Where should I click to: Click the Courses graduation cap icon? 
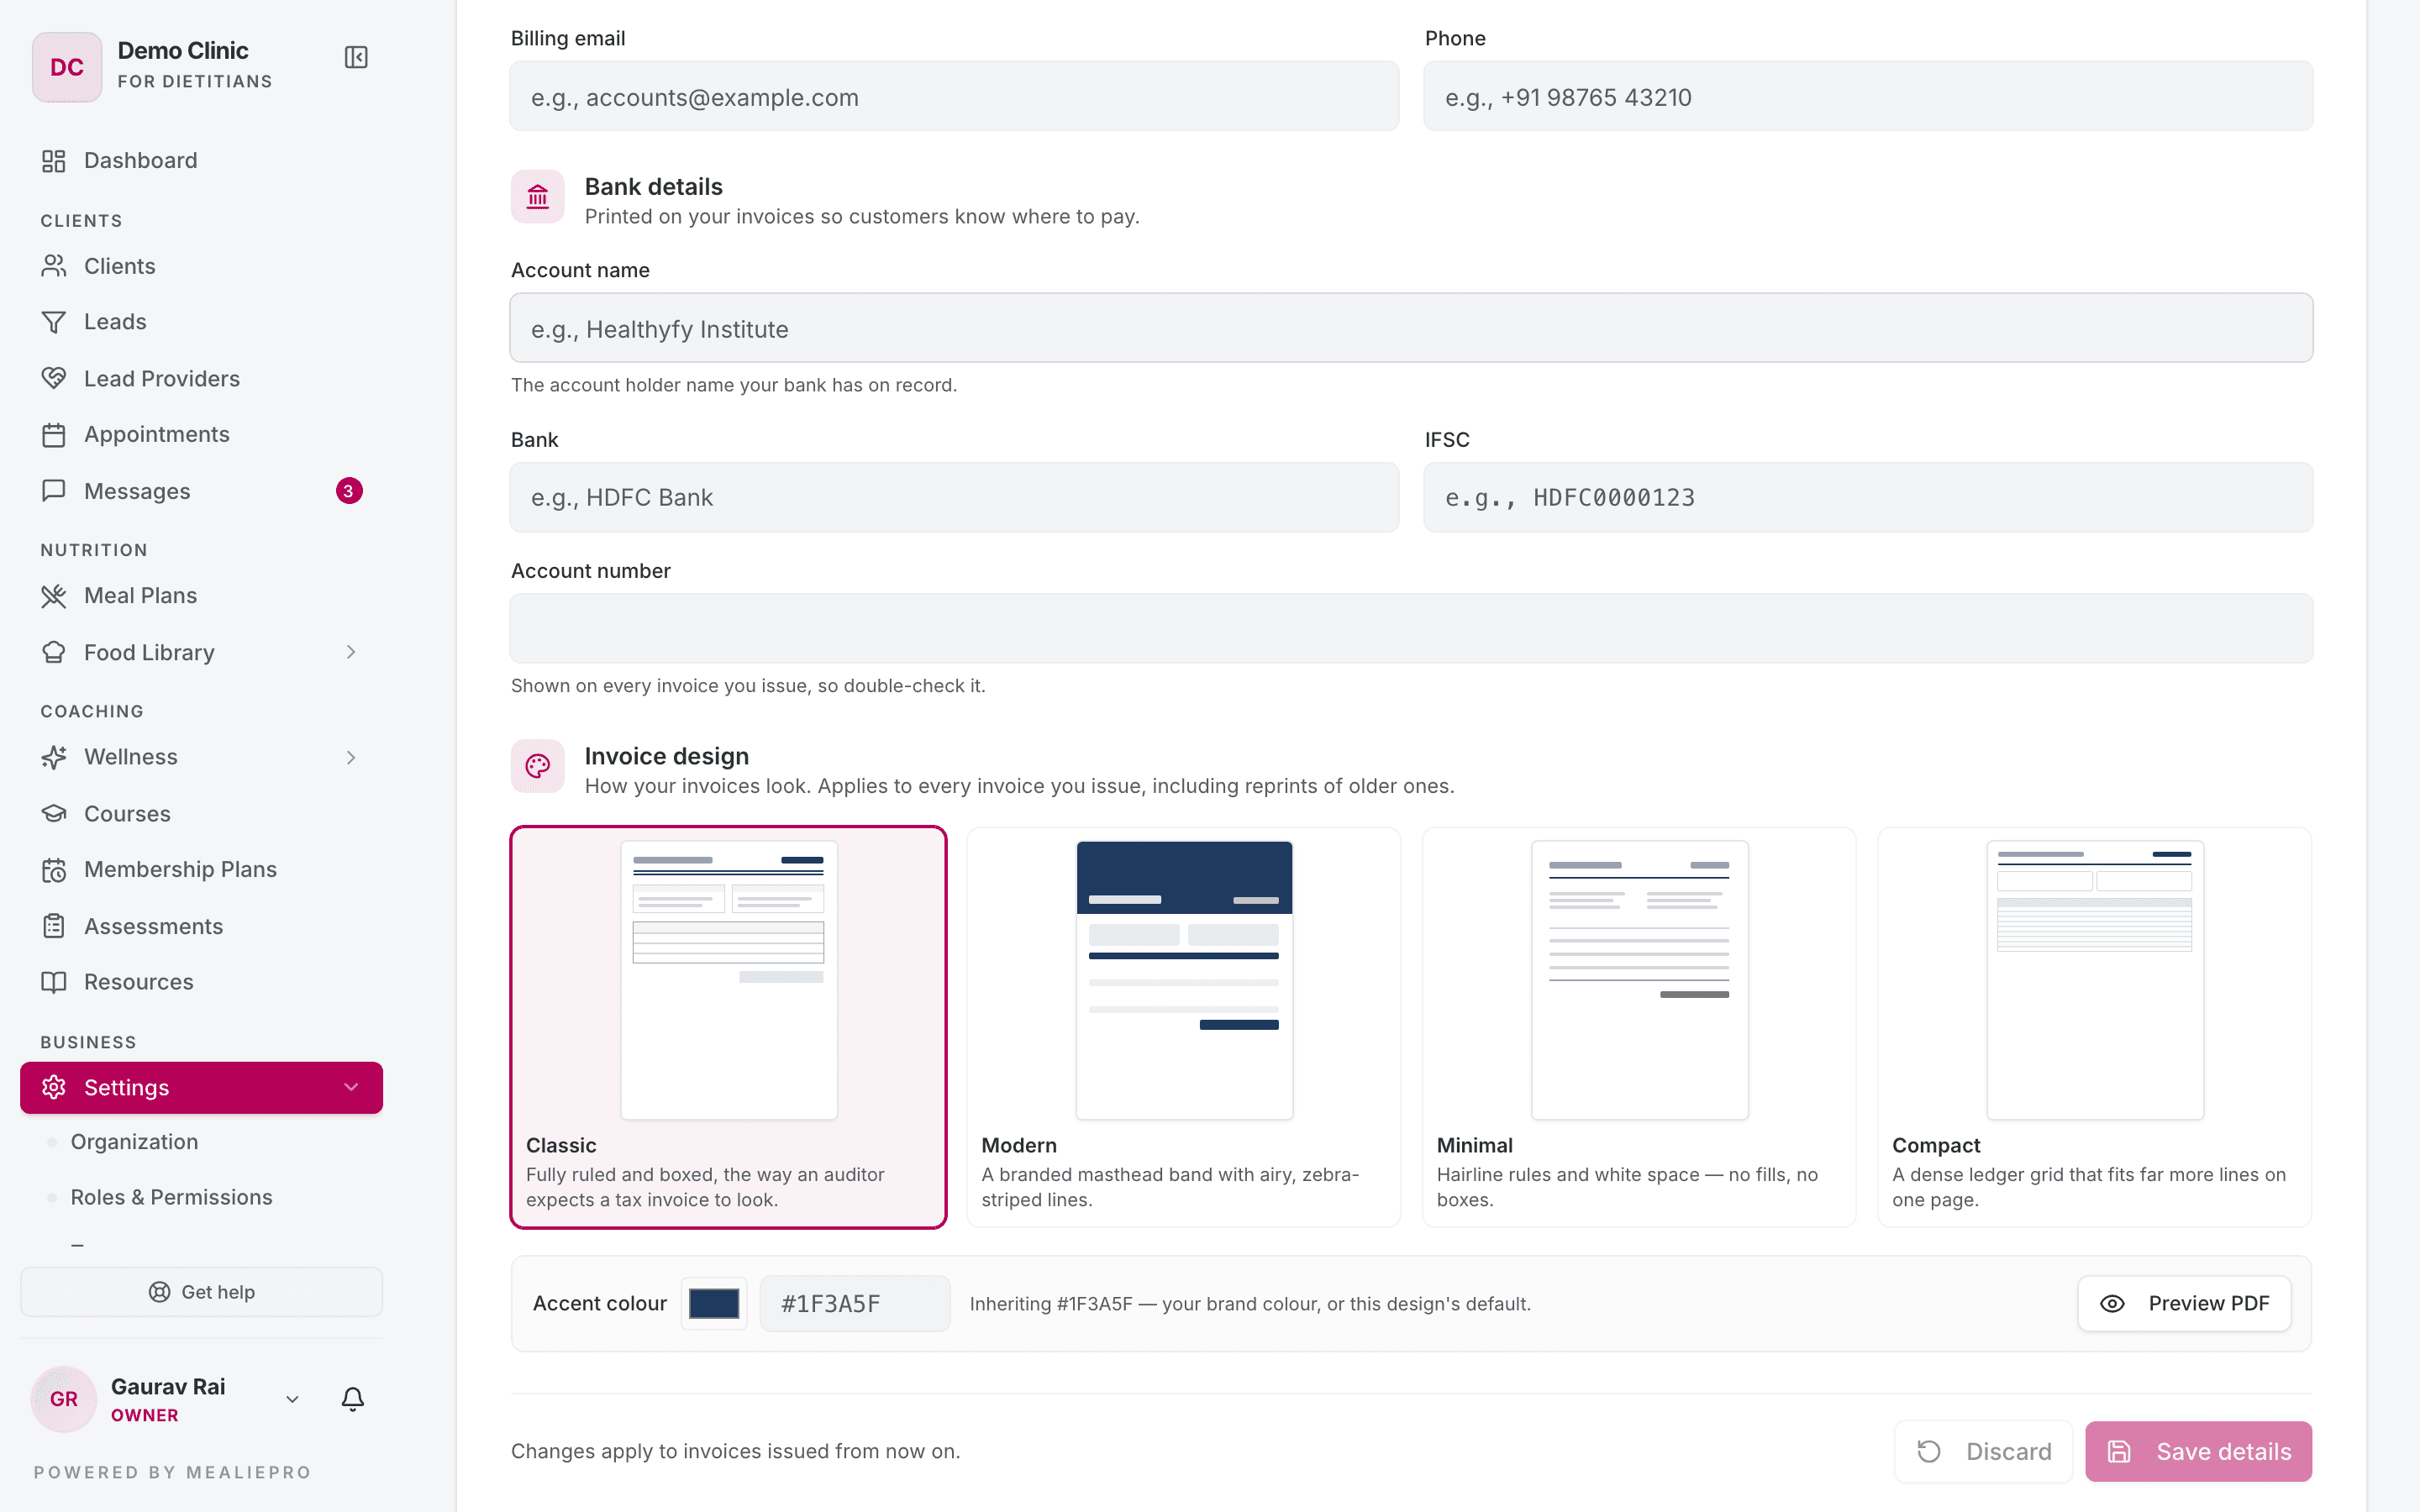pos(54,814)
